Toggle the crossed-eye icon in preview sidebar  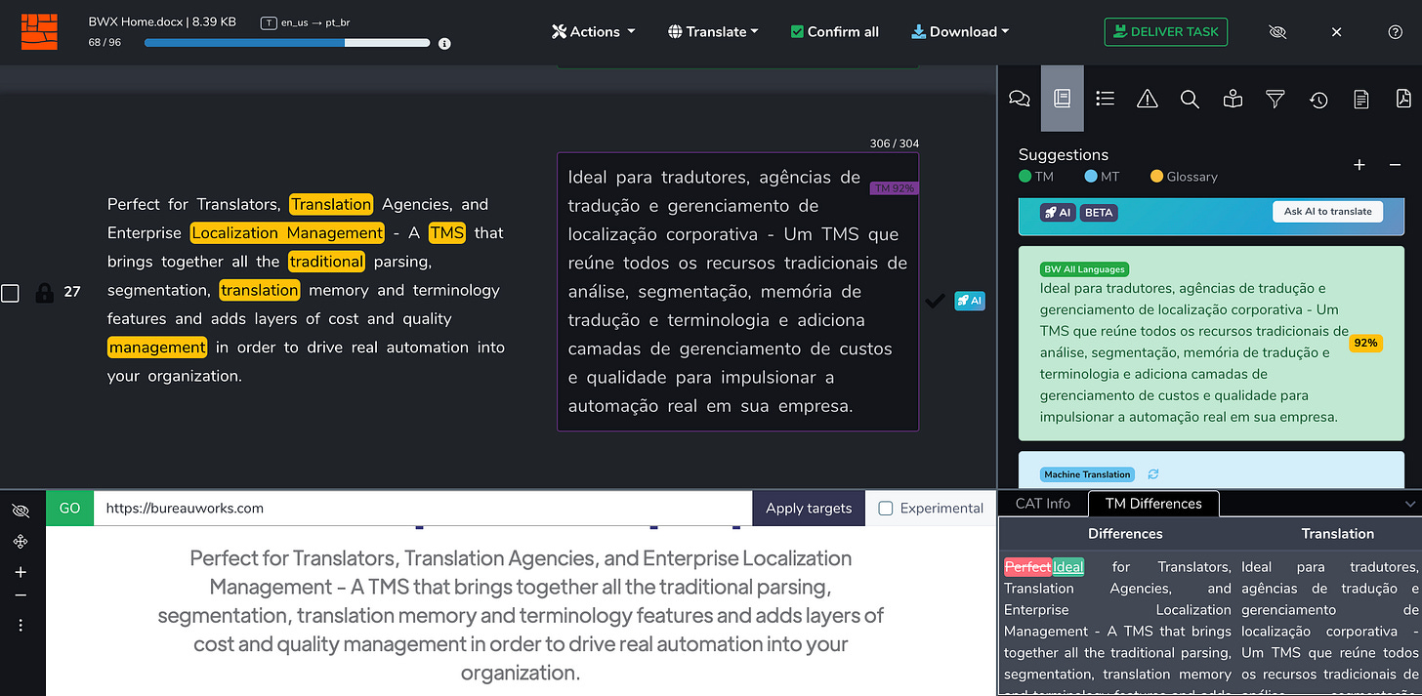click(21, 511)
